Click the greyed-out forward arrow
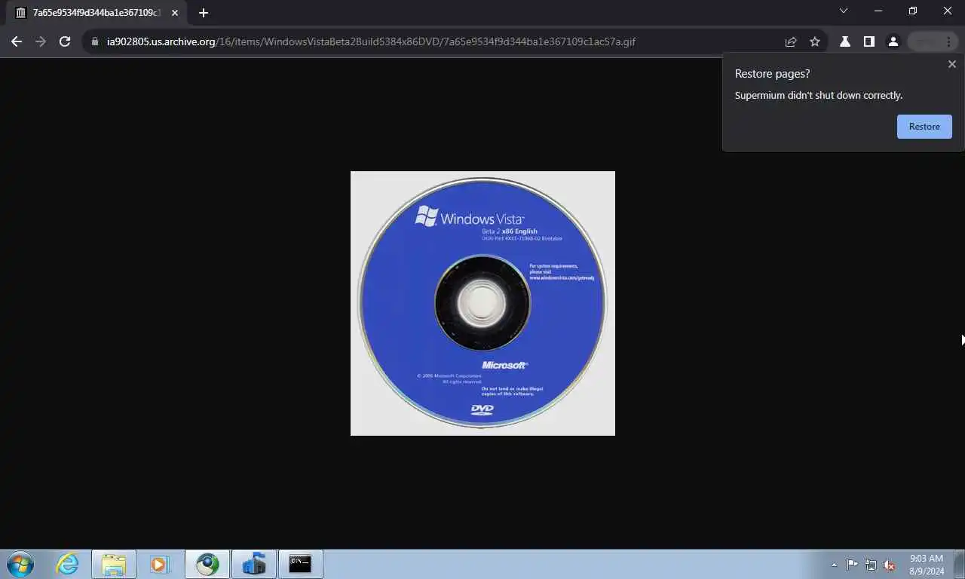965x579 pixels. [x=41, y=41]
